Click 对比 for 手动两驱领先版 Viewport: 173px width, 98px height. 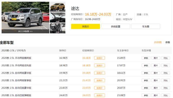coord(165,66)
